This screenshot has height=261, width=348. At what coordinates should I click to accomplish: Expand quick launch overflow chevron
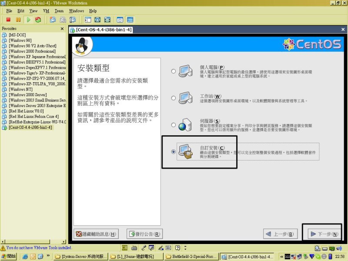[x=48, y=256]
